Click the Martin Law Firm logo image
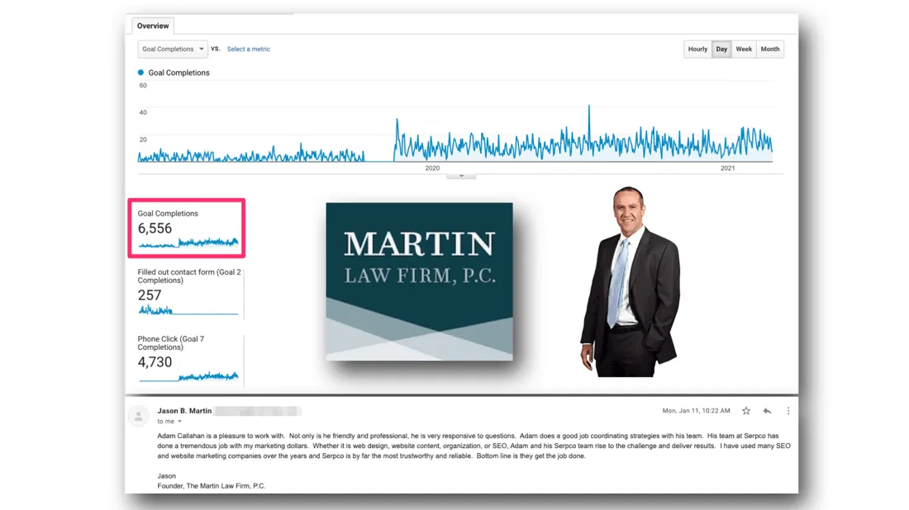 pos(419,281)
